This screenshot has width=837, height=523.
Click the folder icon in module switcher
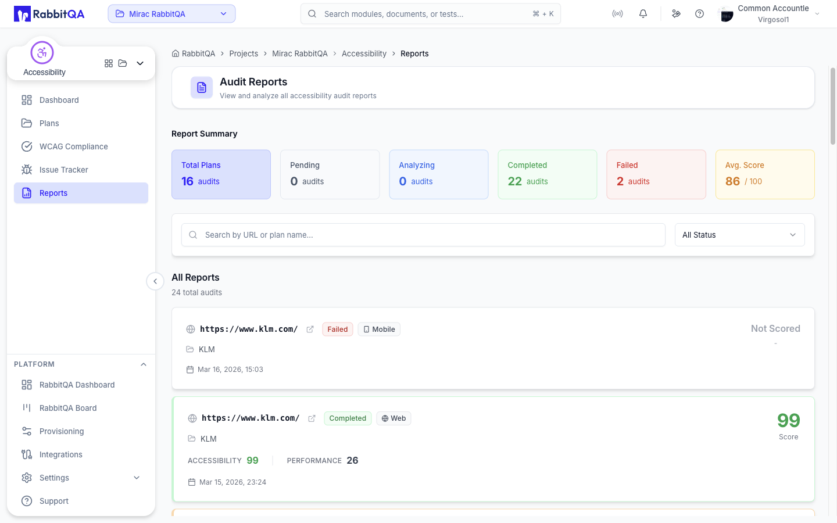click(123, 63)
